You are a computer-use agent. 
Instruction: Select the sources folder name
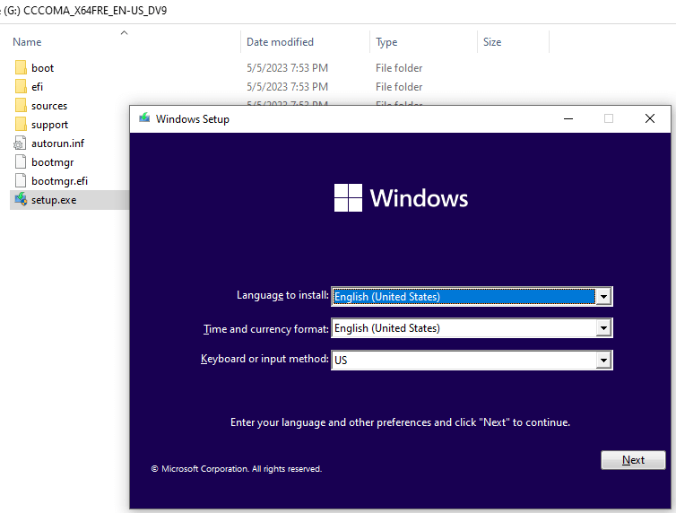pyautogui.click(x=49, y=106)
